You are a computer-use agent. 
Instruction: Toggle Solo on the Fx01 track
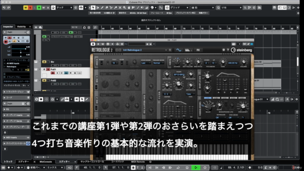pyautogui.click(x=48, y=69)
